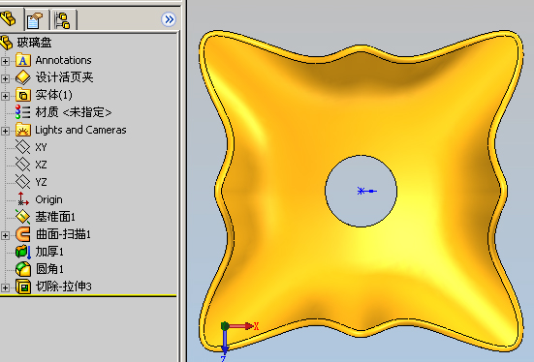This screenshot has width=534, height=362.
Task: Select the 曲面-扫描1 surface sweep icon
Action: tap(23, 234)
